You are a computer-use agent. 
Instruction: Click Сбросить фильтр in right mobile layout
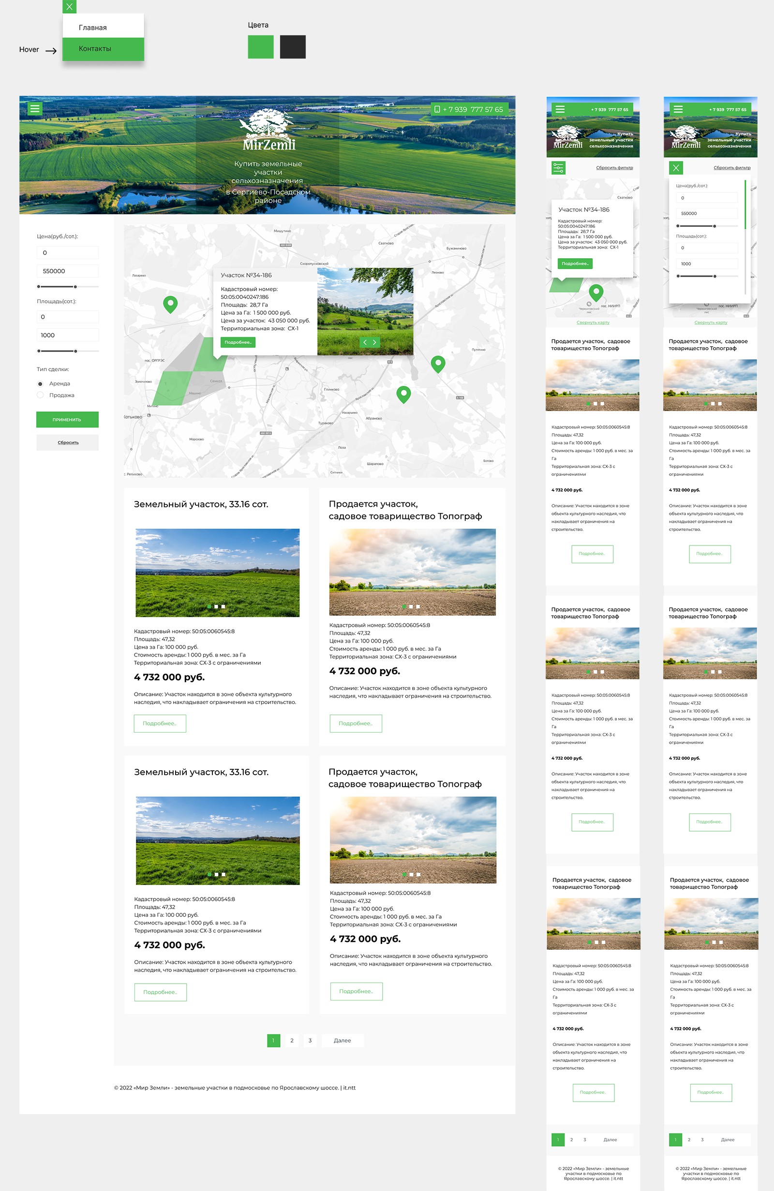tap(732, 168)
